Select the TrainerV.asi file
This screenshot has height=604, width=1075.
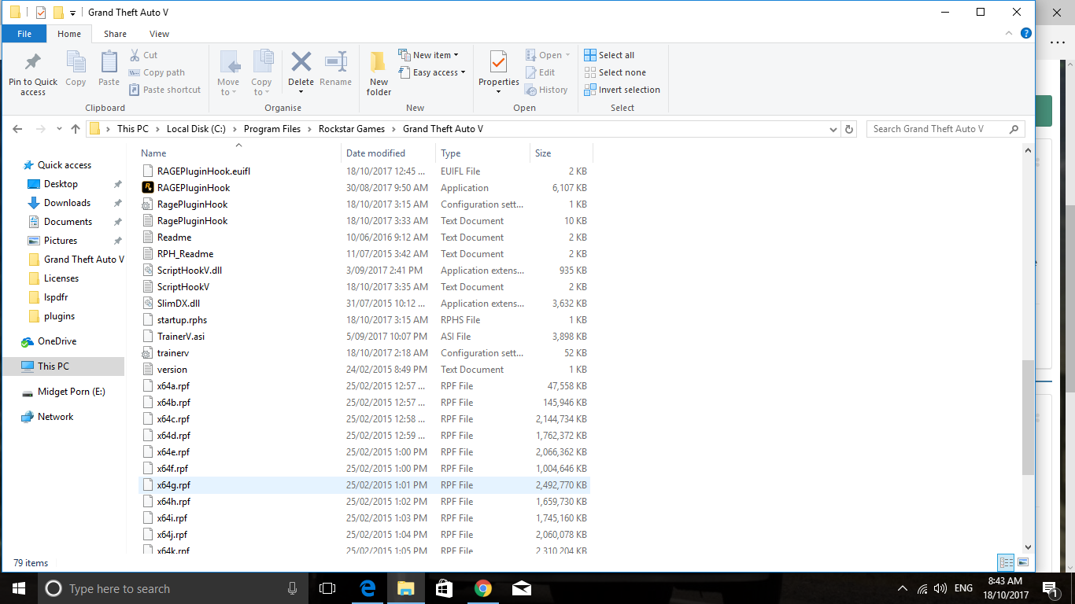[x=181, y=337]
